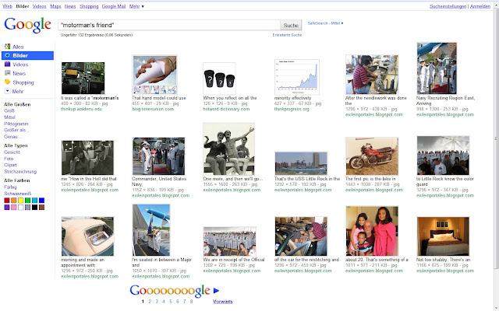Open the USS Little Rock skyline thumbnail
499x311 pixels.
(x=301, y=163)
